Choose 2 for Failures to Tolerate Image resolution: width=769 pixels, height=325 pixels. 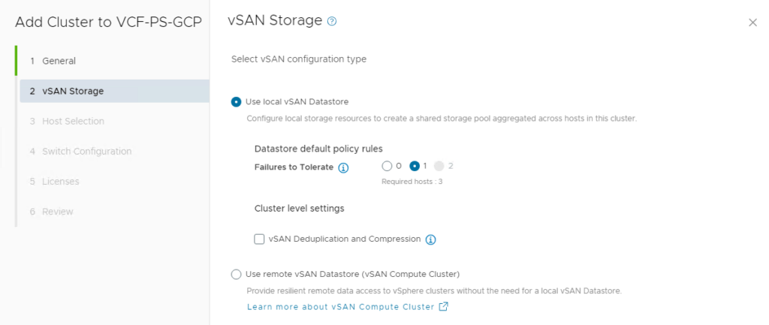click(x=439, y=166)
